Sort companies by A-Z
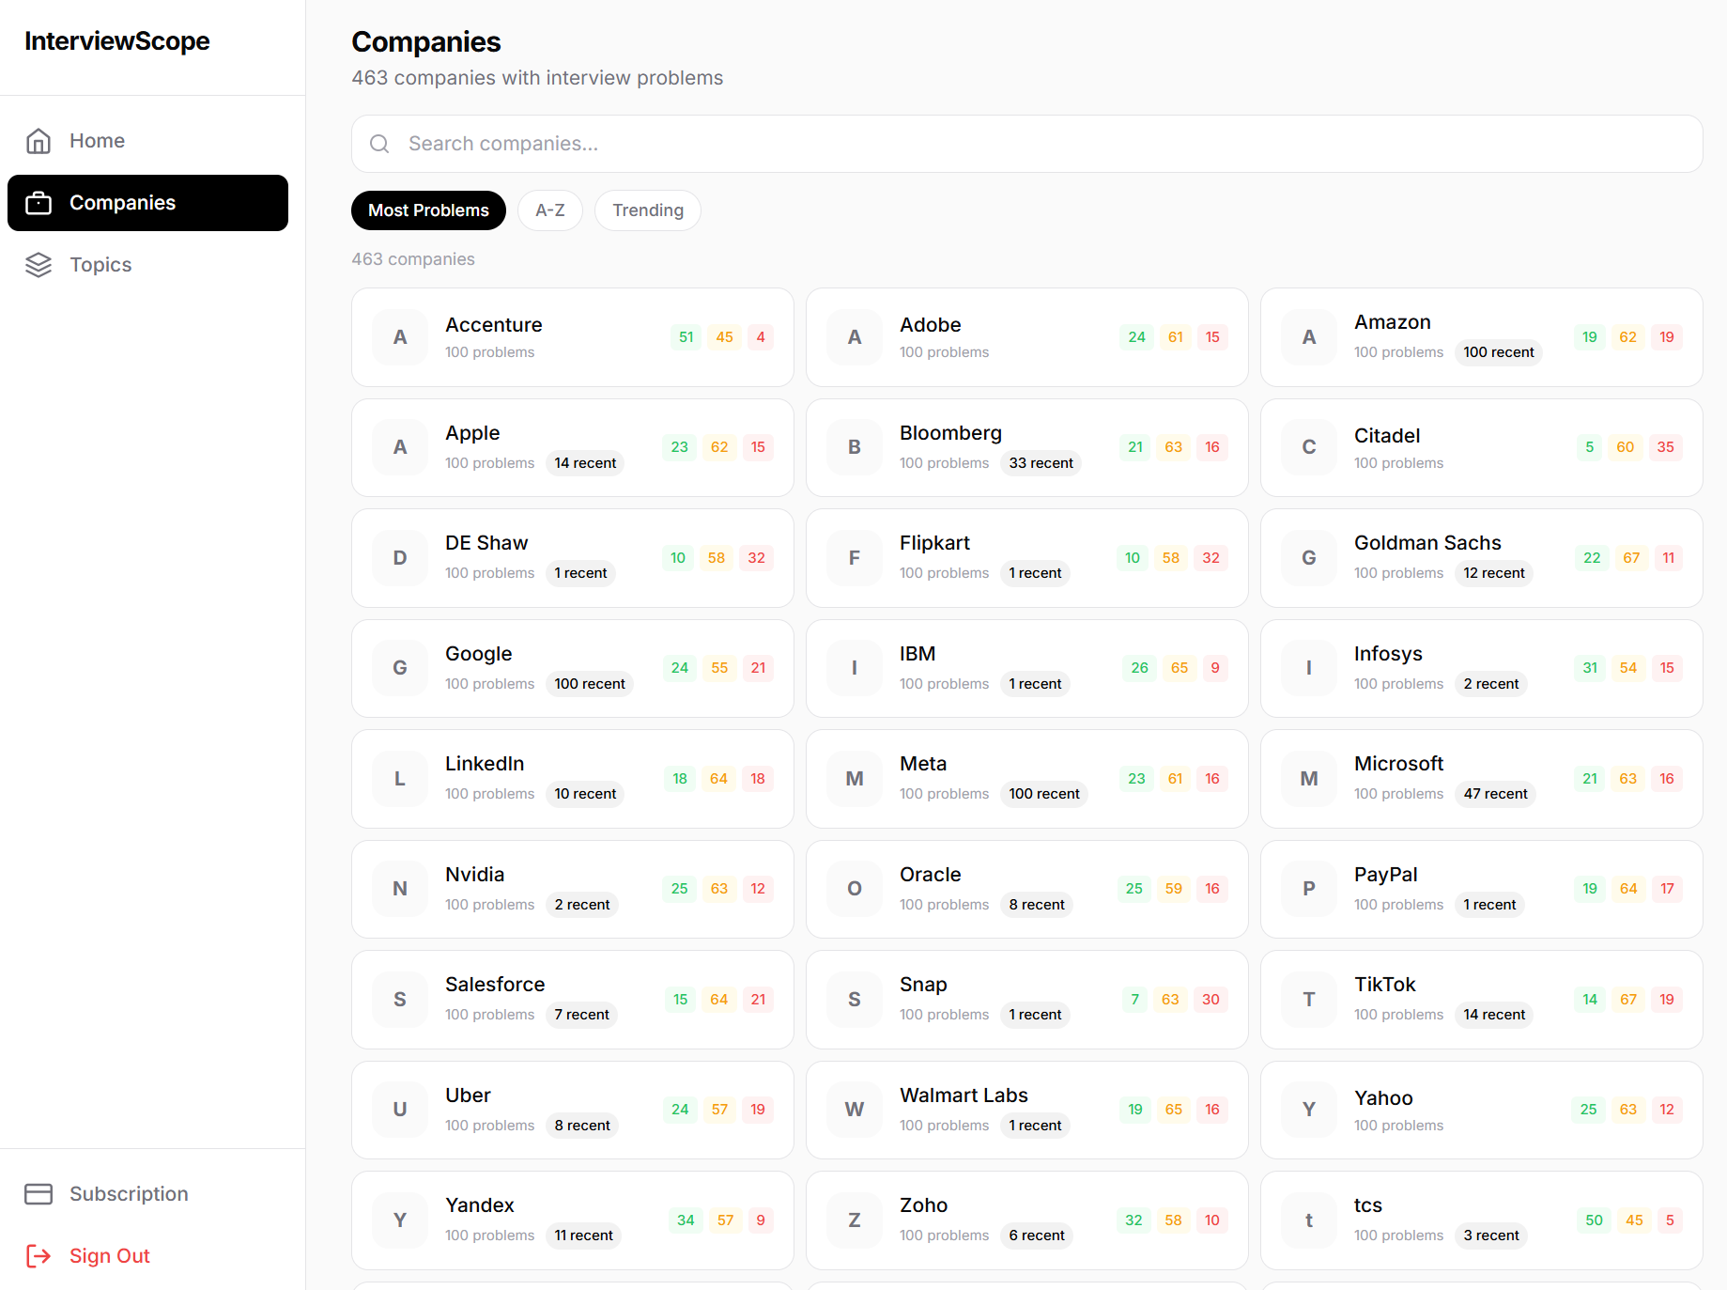 coord(550,210)
